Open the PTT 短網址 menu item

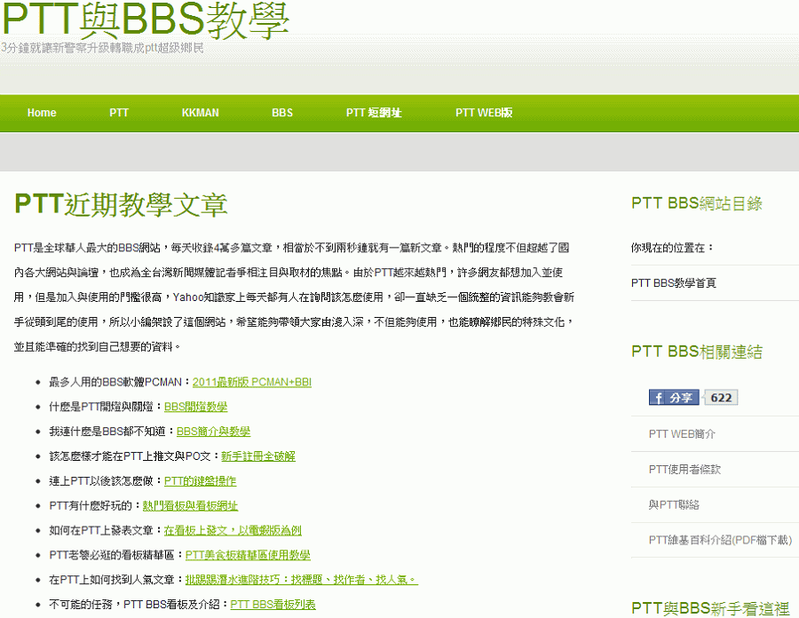pyautogui.click(x=374, y=113)
